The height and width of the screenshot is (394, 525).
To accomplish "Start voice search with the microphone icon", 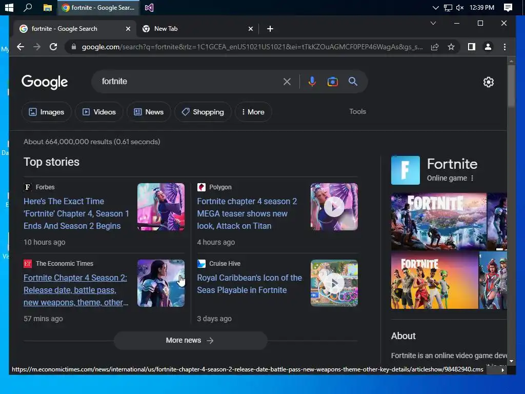I will (x=312, y=82).
